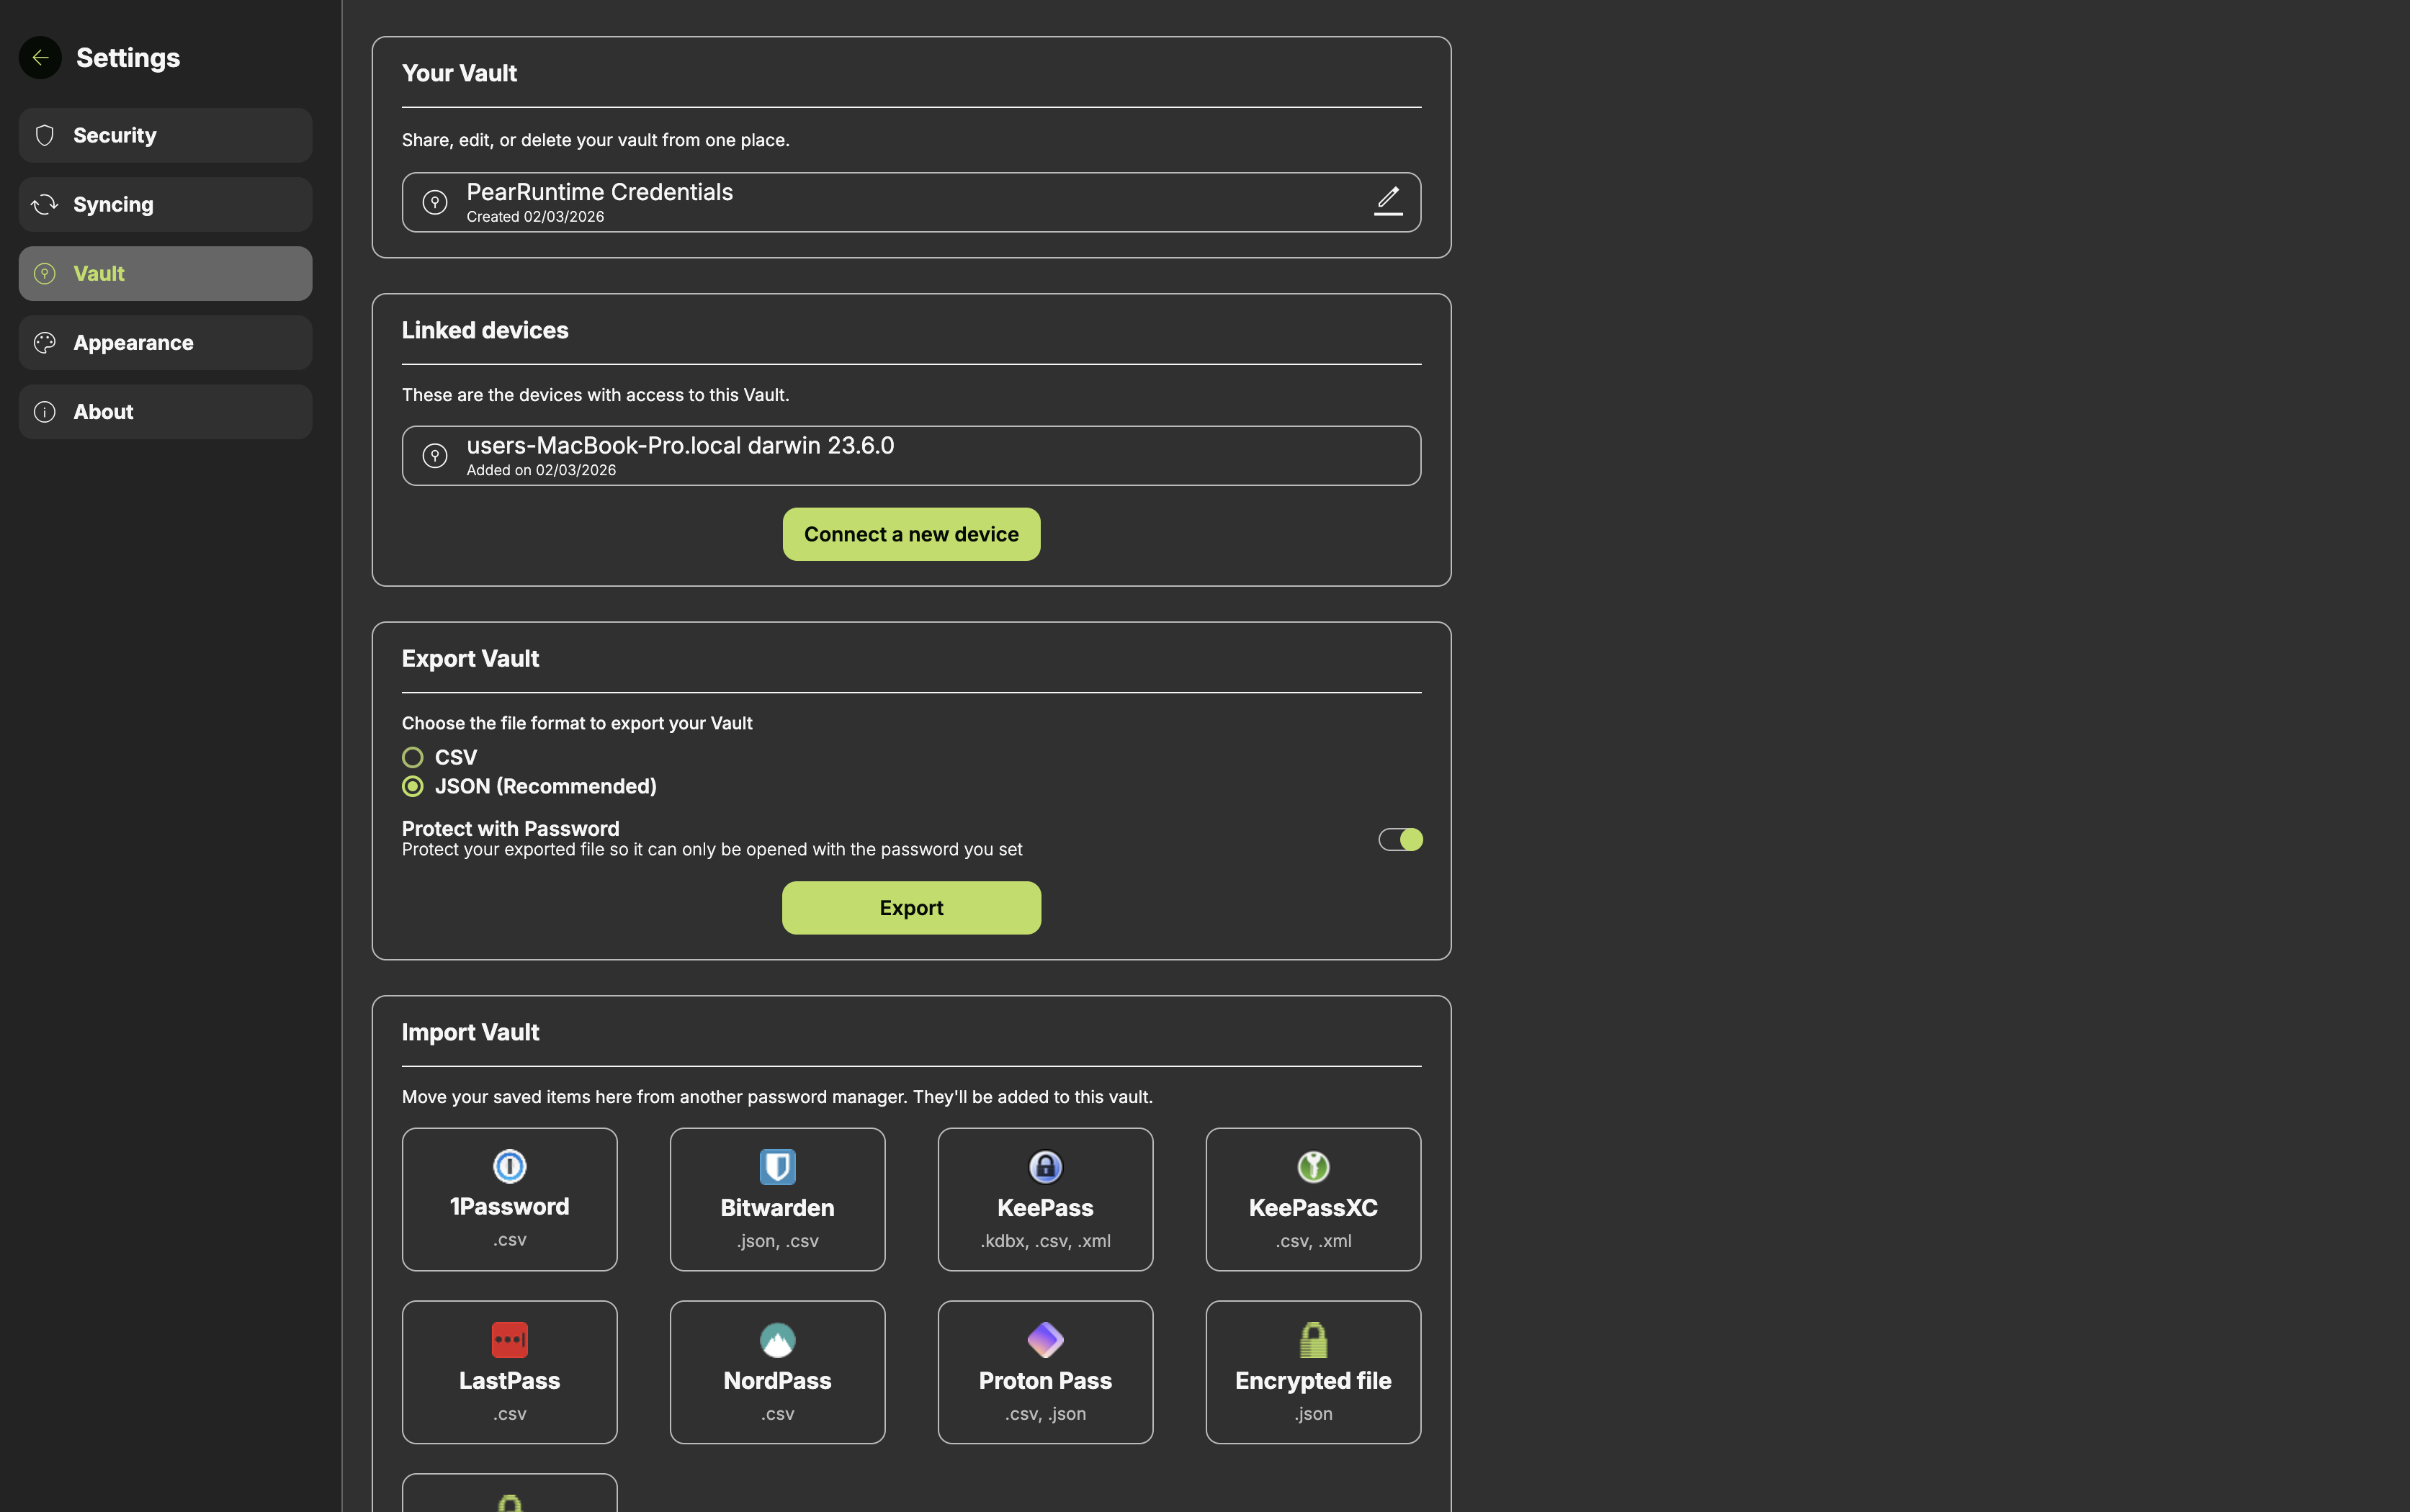
Task: Open the Security settings section
Action: click(165, 135)
